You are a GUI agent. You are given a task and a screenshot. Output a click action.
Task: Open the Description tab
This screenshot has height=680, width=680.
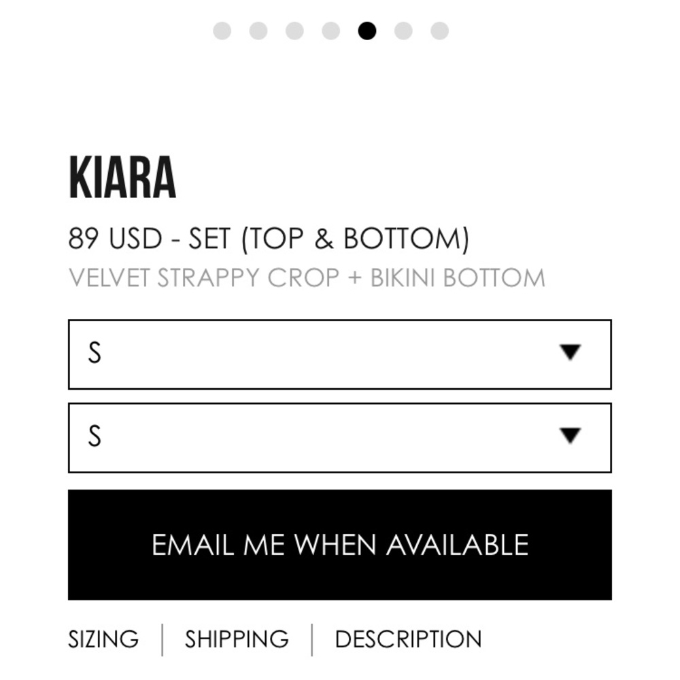click(x=408, y=639)
